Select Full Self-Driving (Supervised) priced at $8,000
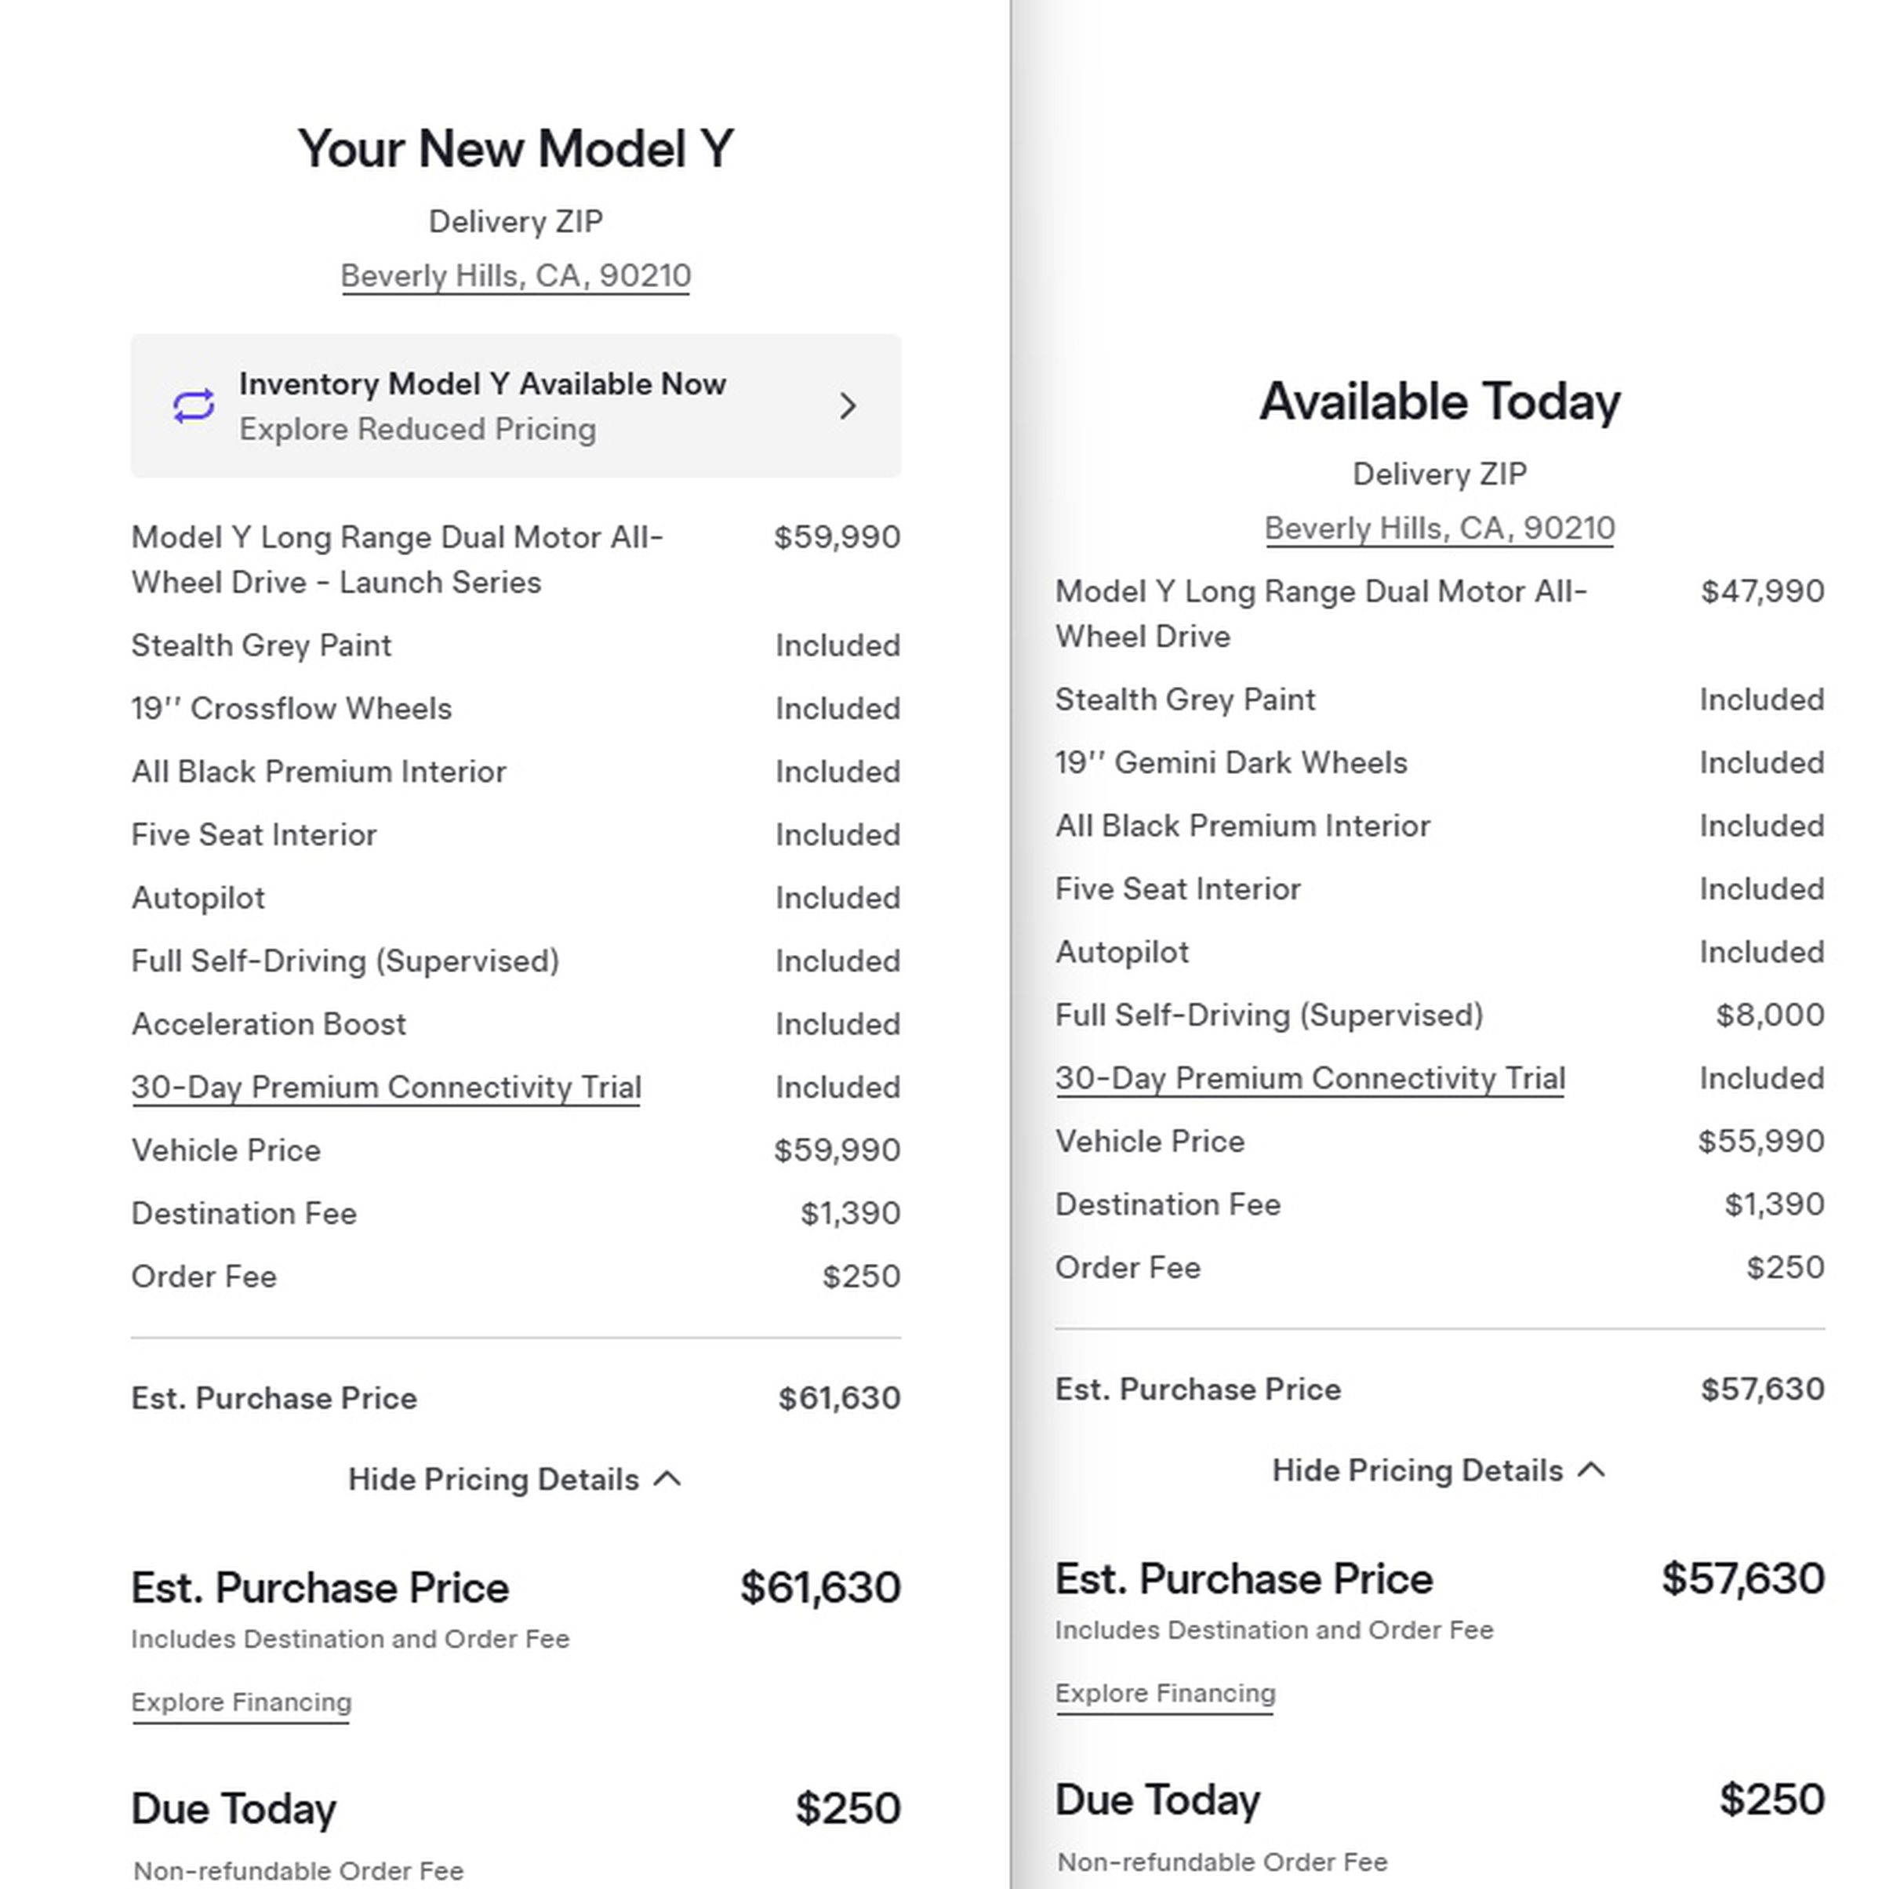Screen dimensions: 1882x1889 point(1270,1015)
